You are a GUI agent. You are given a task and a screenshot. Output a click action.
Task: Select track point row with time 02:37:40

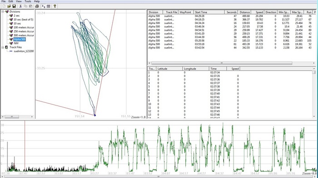[x=230, y=94]
